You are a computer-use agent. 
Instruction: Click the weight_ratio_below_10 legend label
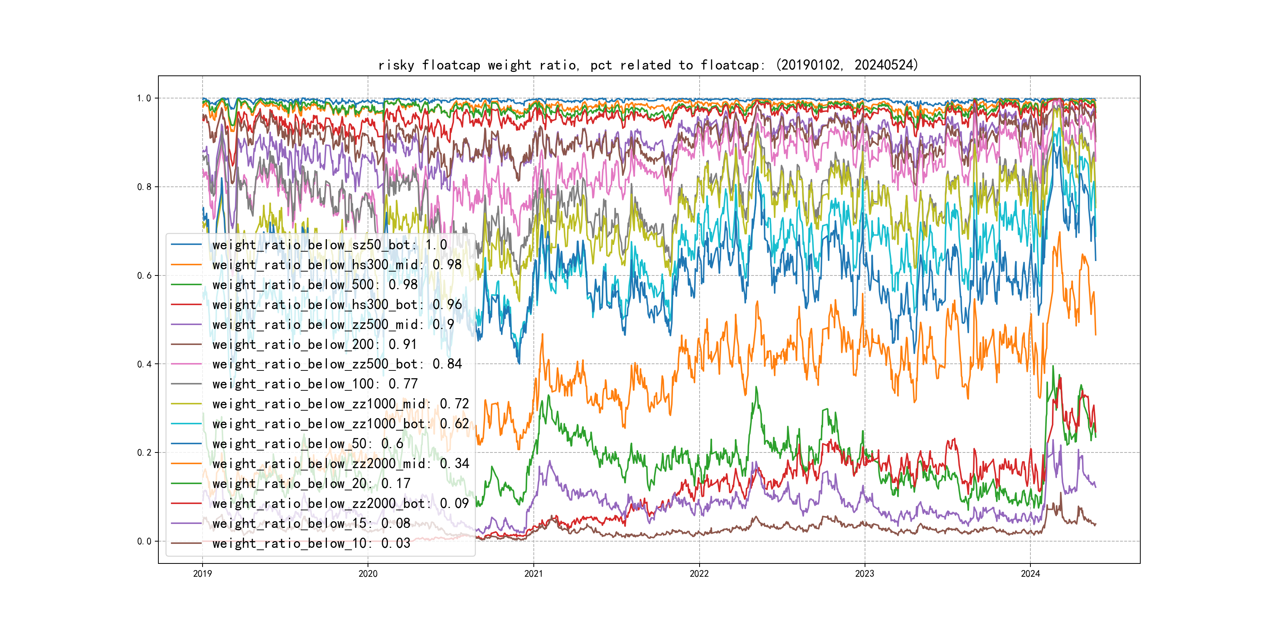click(311, 543)
